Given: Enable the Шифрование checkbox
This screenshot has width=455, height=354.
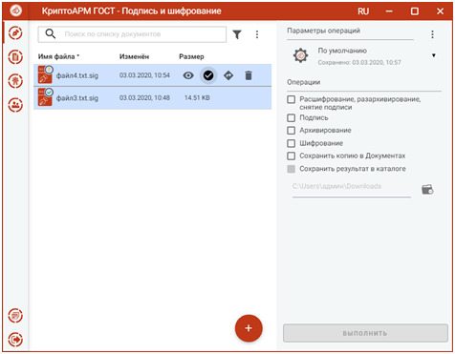Looking at the screenshot, I should pyautogui.click(x=291, y=143).
